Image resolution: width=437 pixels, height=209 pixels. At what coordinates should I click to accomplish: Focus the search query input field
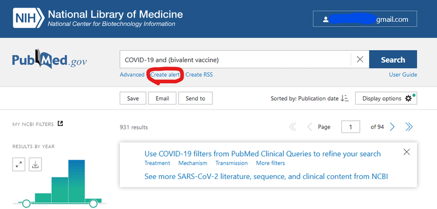click(235, 59)
